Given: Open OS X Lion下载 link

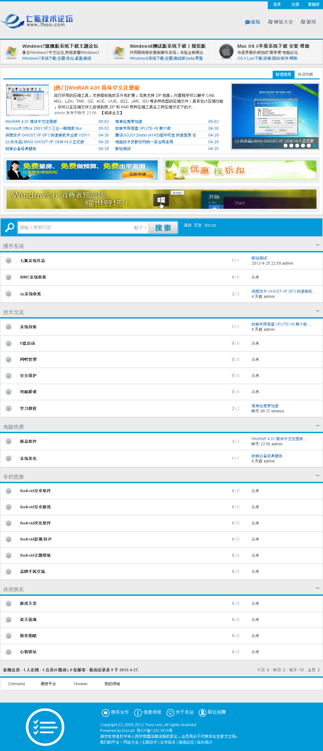Looking at the screenshot, I should pyautogui.click(x=250, y=58).
